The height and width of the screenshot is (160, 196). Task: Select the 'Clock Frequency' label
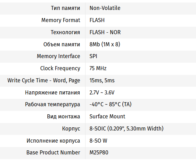pyautogui.click(x=60, y=68)
